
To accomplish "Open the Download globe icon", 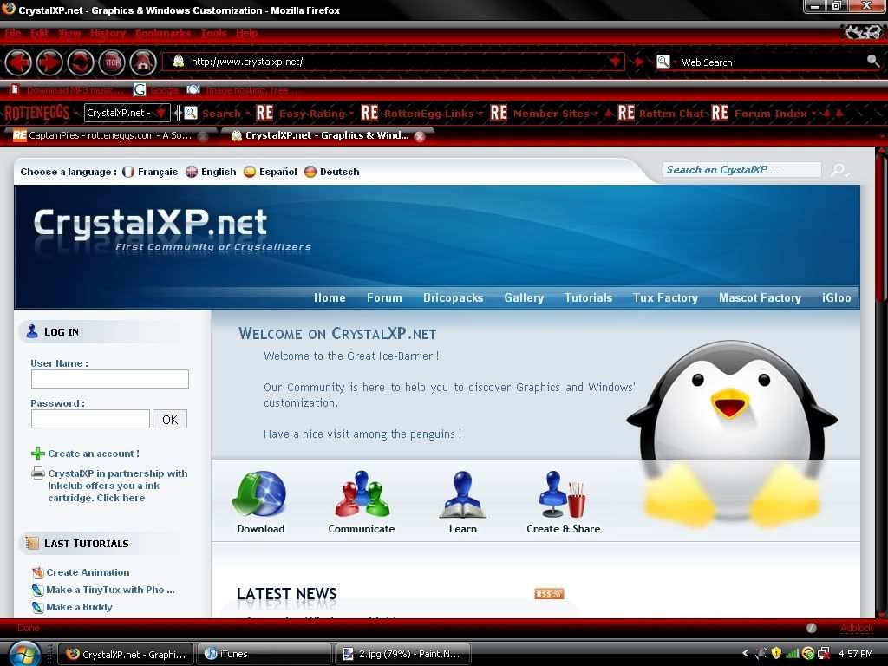I will [259, 494].
